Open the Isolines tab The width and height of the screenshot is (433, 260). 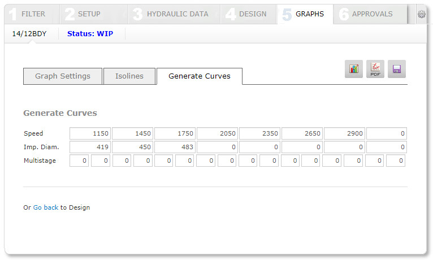129,76
